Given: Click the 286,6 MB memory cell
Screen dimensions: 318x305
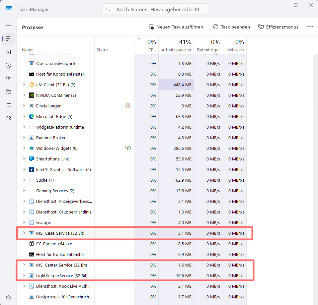Looking at the screenshot, I should [176, 148].
